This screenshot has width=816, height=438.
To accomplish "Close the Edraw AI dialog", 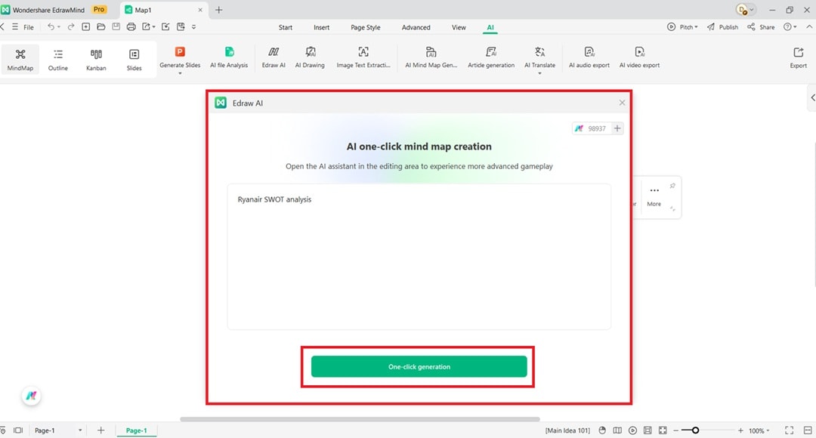I will (622, 103).
